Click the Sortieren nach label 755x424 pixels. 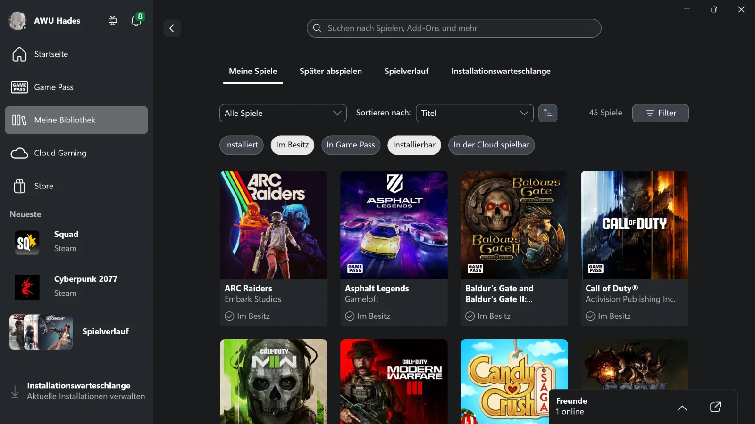tap(383, 113)
